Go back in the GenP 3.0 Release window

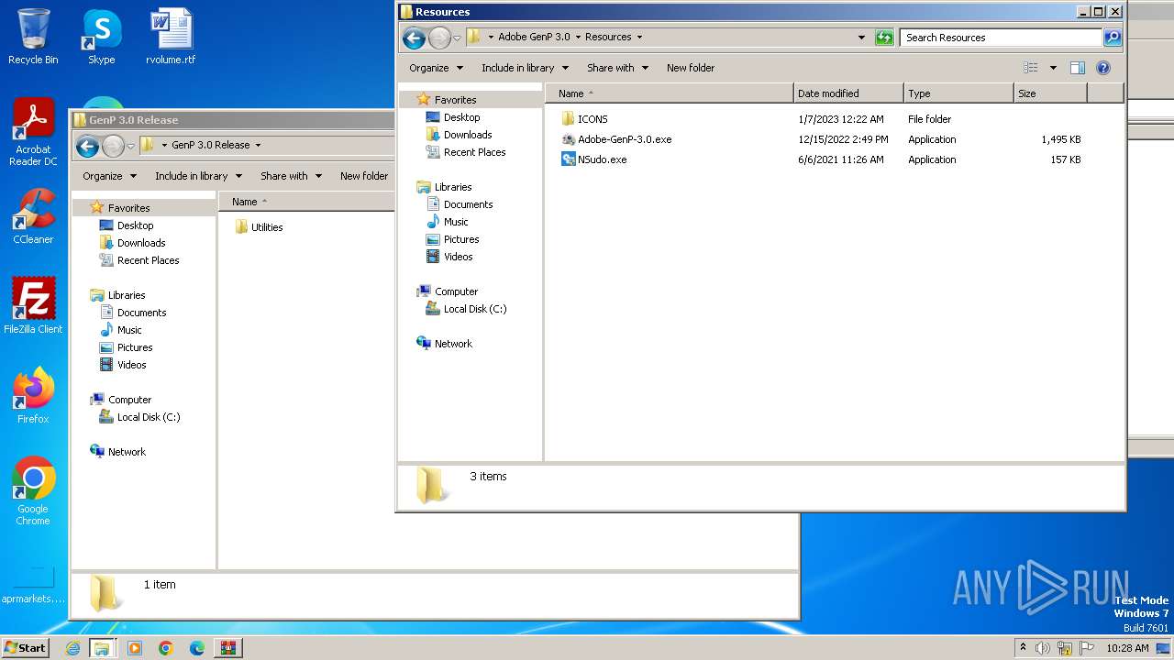(87, 146)
